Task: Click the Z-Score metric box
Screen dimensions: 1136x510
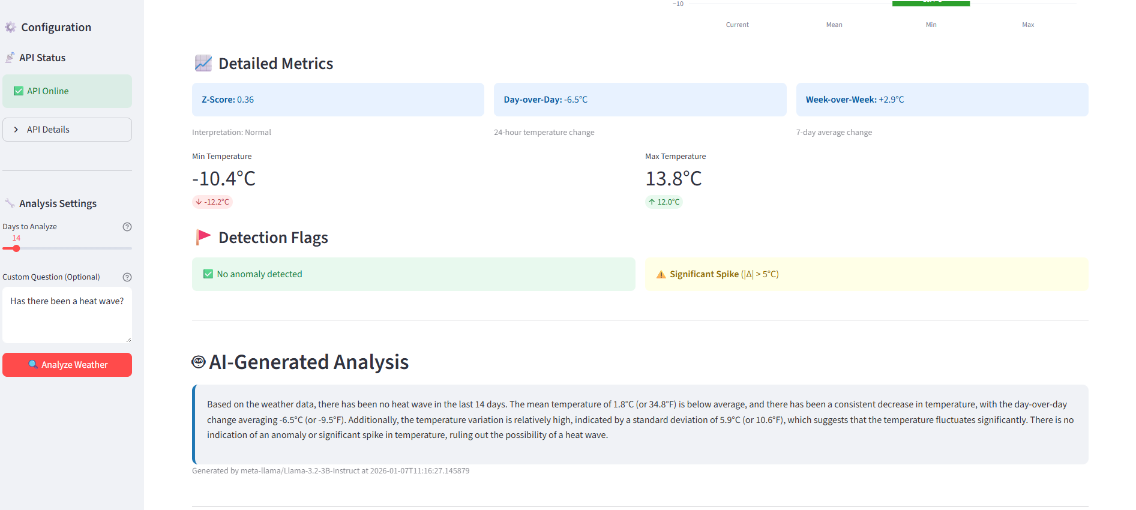Action: (x=338, y=100)
